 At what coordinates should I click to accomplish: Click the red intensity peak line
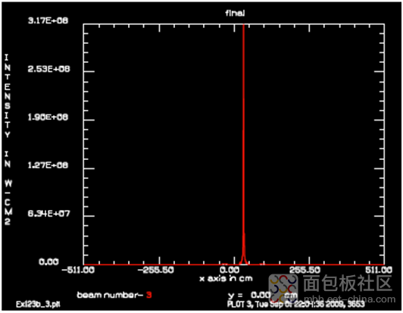[243, 144]
